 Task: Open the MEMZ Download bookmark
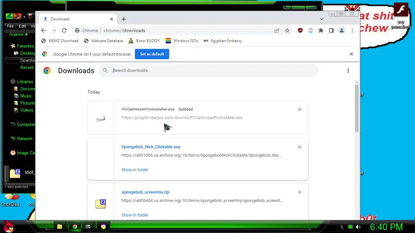click(60, 41)
